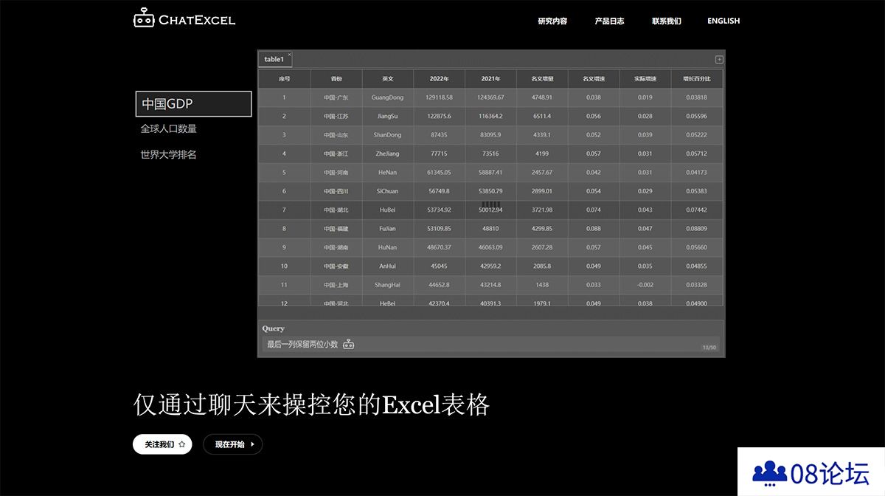Select the 0.088 cell
The width and height of the screenshot is (885, 496).
(x=594, y=229)
